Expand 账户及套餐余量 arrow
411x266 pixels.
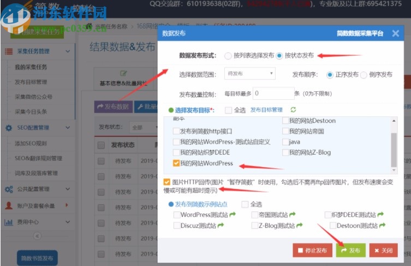pyautogui.click(x=67, y=205)
